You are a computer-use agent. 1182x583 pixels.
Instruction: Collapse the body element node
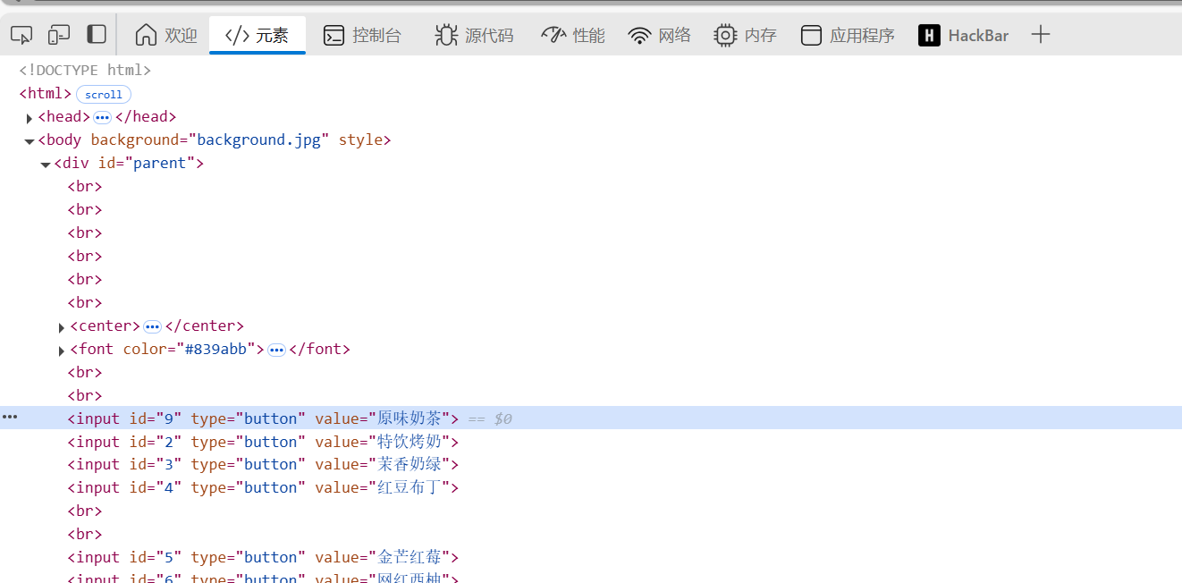[x=30, y=141]
